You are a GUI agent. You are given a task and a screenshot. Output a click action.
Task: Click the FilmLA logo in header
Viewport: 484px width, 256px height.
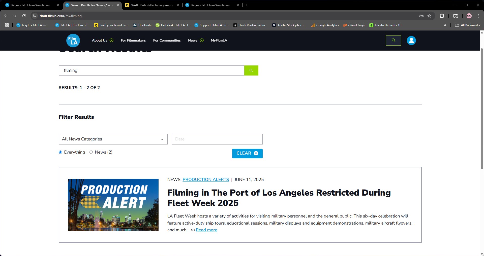click(x=73, y=41)
